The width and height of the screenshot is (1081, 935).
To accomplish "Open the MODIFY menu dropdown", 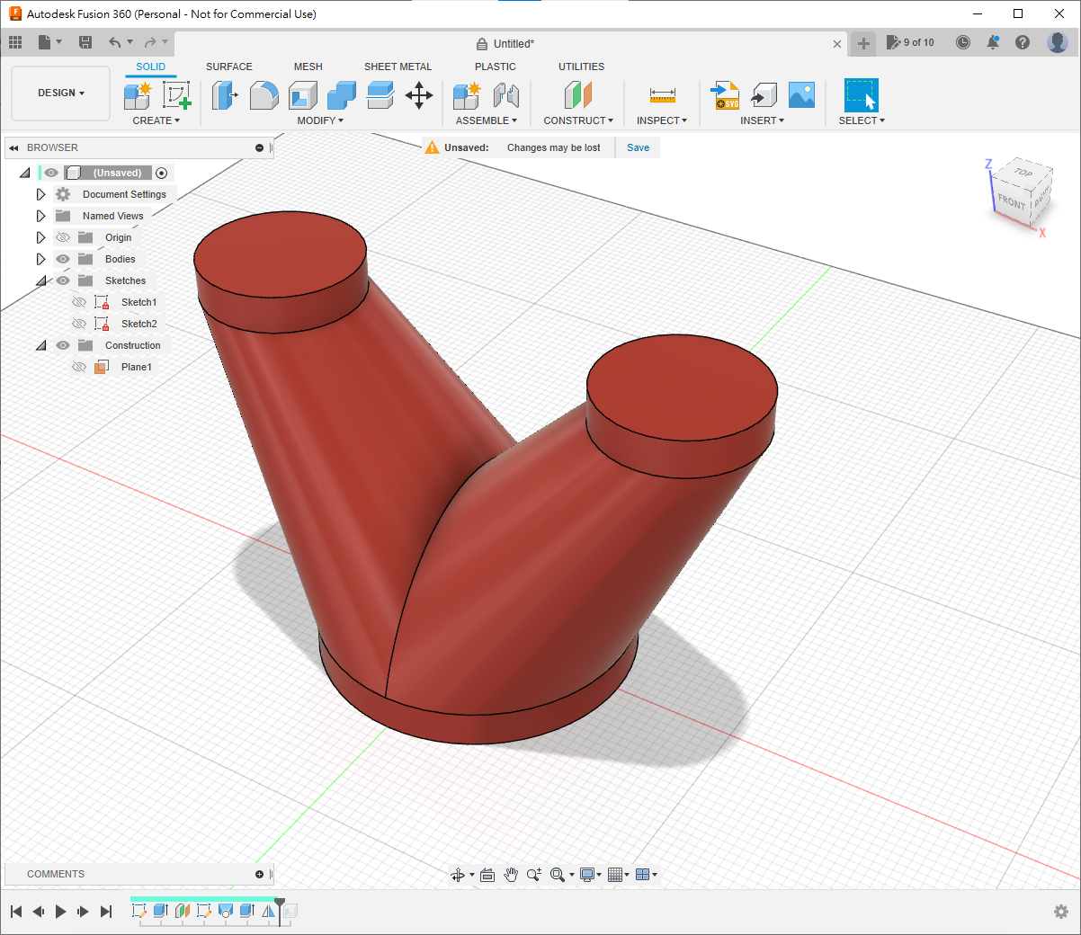I will point(319,120).
